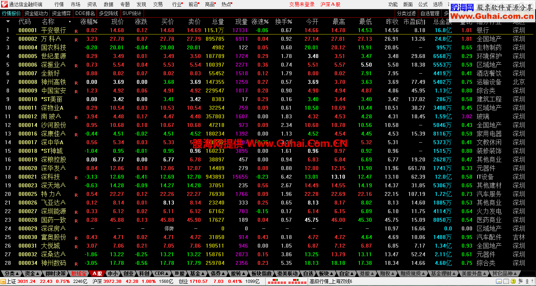
Task: Select the 平安银行 stock row name
Action: click(x=54, y=30)
